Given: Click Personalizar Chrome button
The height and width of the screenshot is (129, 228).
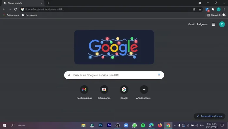Looking at the screenshot, I should (209, 116).
